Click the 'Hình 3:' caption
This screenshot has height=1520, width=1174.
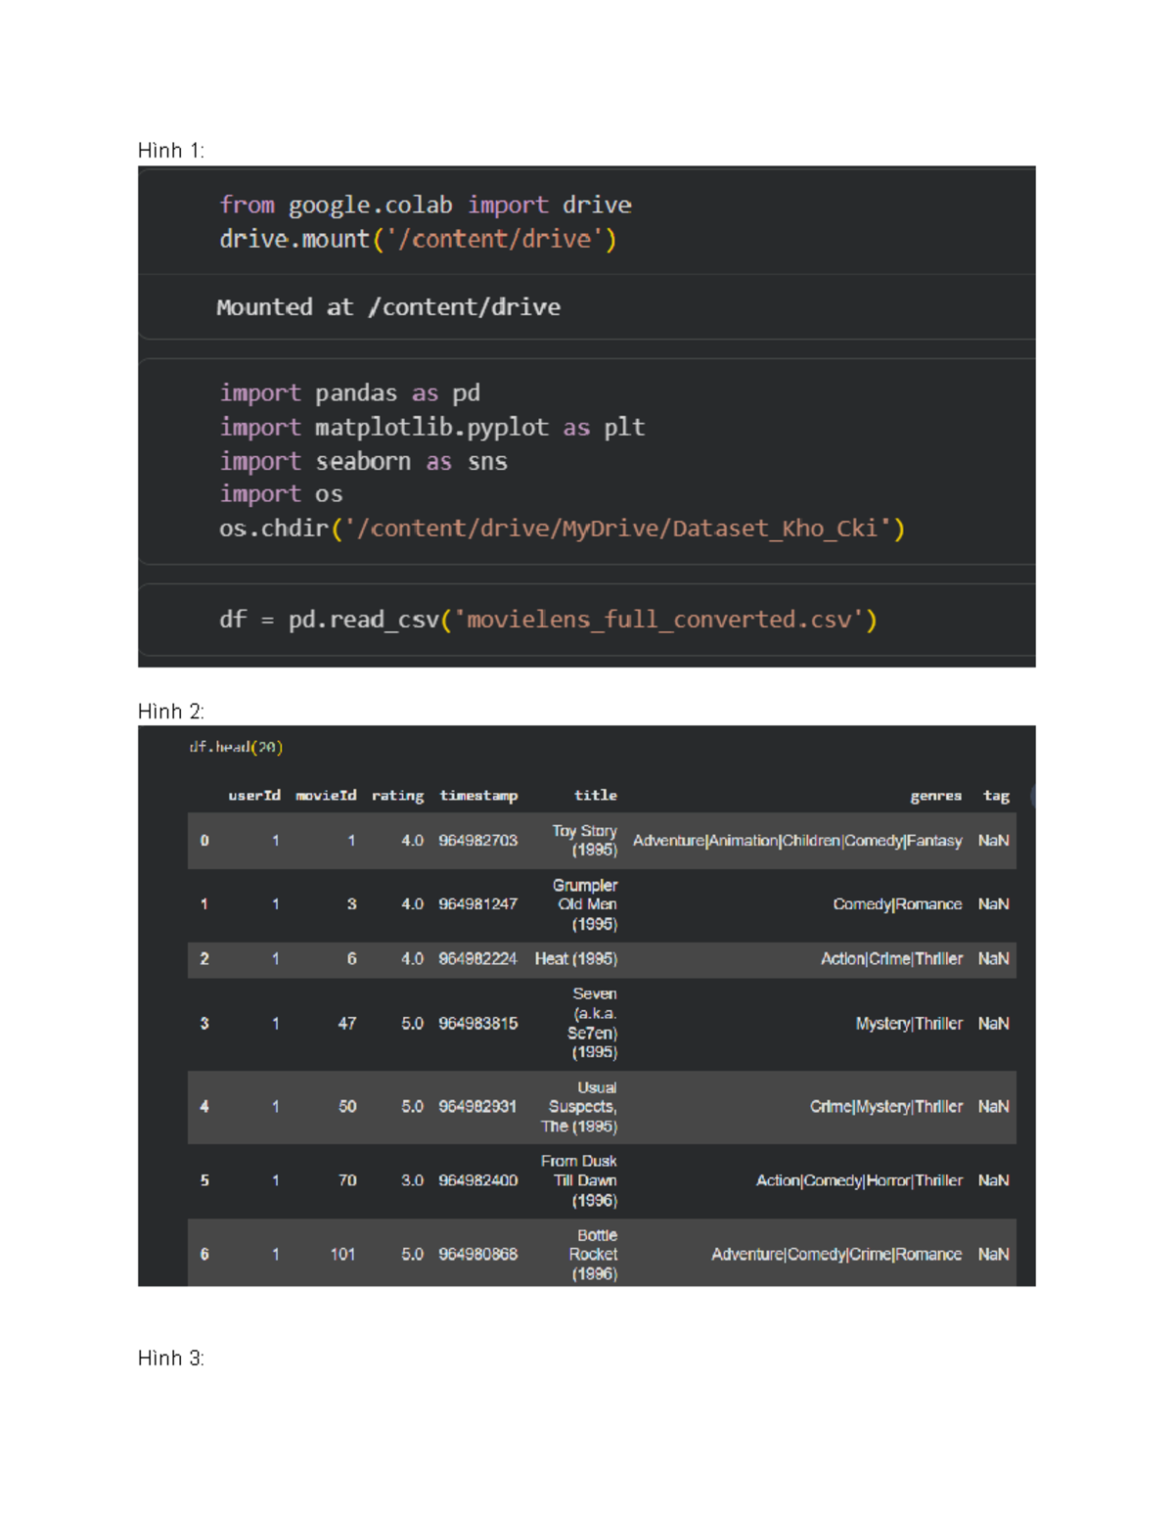pyautogui.click(x=171, y=1359)
